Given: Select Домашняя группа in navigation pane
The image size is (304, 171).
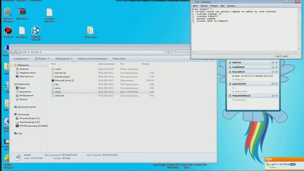Looking at the screenshot, I should (27, 107).
